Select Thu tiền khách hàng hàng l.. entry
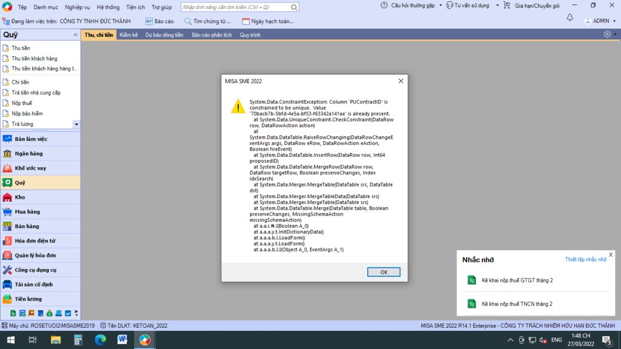The image size is (621, 349). coord(44,69)
